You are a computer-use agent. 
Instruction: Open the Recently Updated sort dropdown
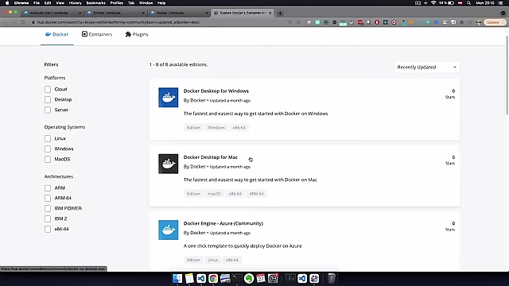[x=426, y=67]
